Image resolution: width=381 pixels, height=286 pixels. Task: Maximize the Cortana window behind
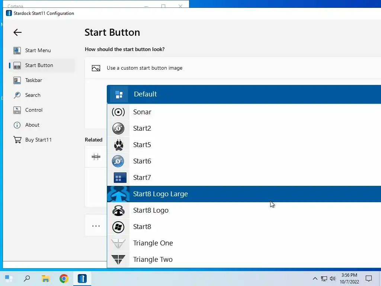click(x=163, y=6)
